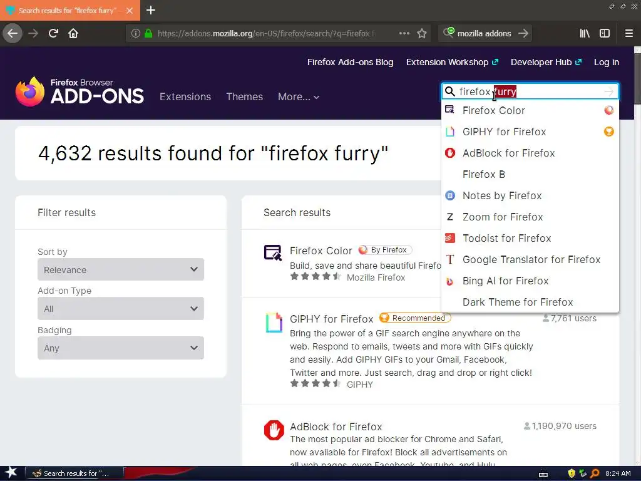Click the forward navigation arrow

(x=33, y=33)
